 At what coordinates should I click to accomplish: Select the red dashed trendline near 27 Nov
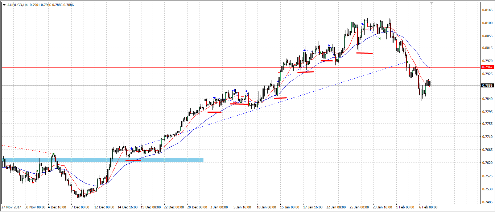pos(27,150)
